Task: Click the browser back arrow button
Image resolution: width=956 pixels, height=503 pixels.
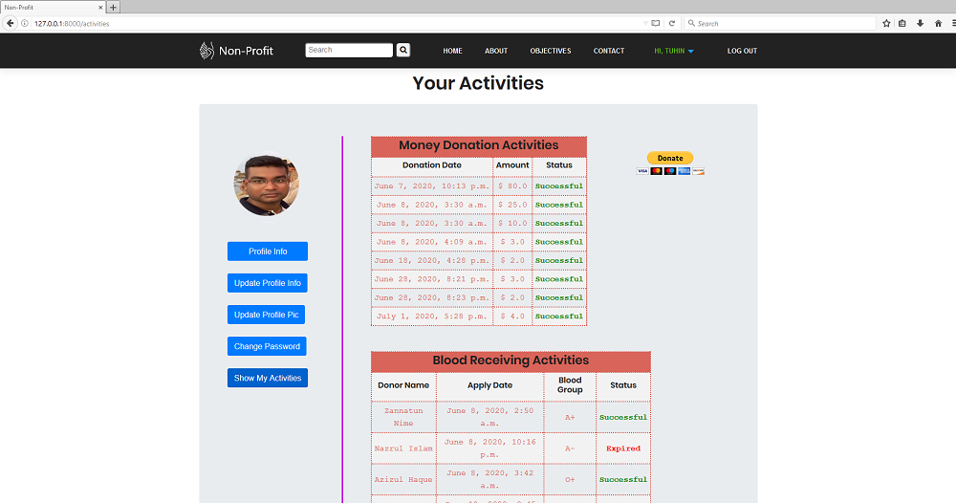Action: (10, 23)
